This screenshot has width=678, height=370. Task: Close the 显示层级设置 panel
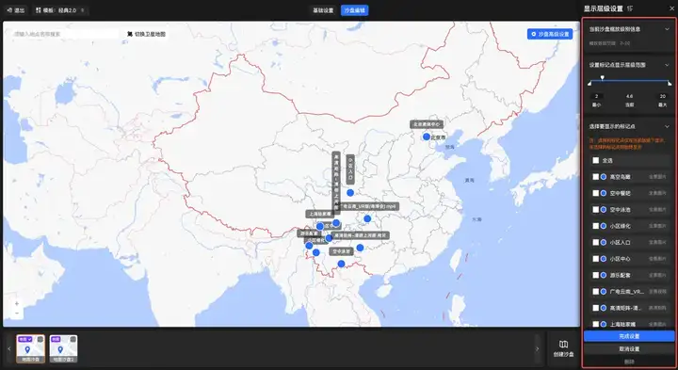tap(671, 8)
